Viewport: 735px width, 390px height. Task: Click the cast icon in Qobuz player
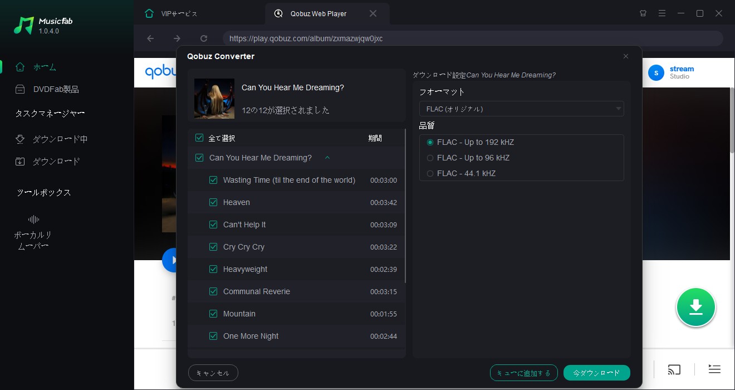tap(674, 369)
